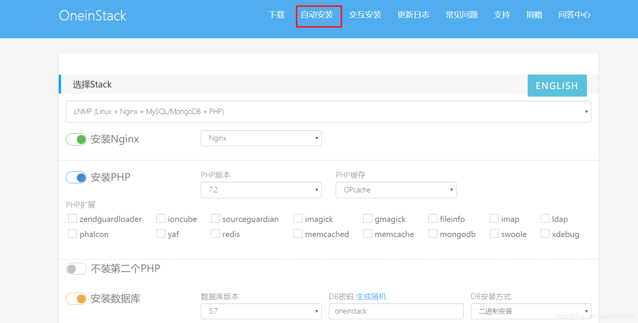The width and height of the screenshot is (638, 323).
Task: Check the sourceguardian extension
Action: click(215, 218)
